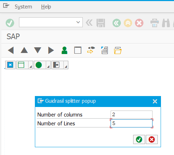Expand the command field history dropdown

[x=78, y=22]
